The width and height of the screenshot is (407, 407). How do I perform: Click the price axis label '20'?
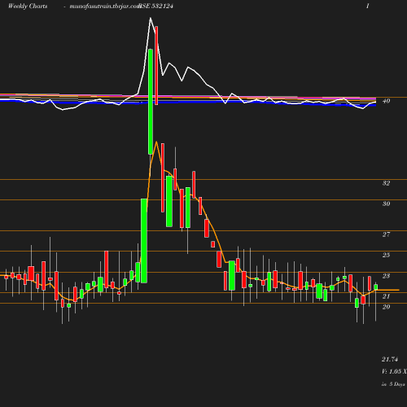386,307
